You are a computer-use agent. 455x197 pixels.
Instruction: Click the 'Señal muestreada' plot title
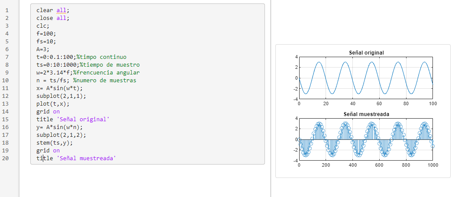[366, 114]
